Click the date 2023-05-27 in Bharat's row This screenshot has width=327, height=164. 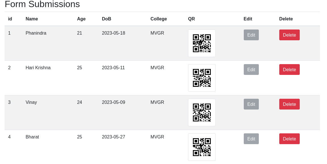pos(113,137)
